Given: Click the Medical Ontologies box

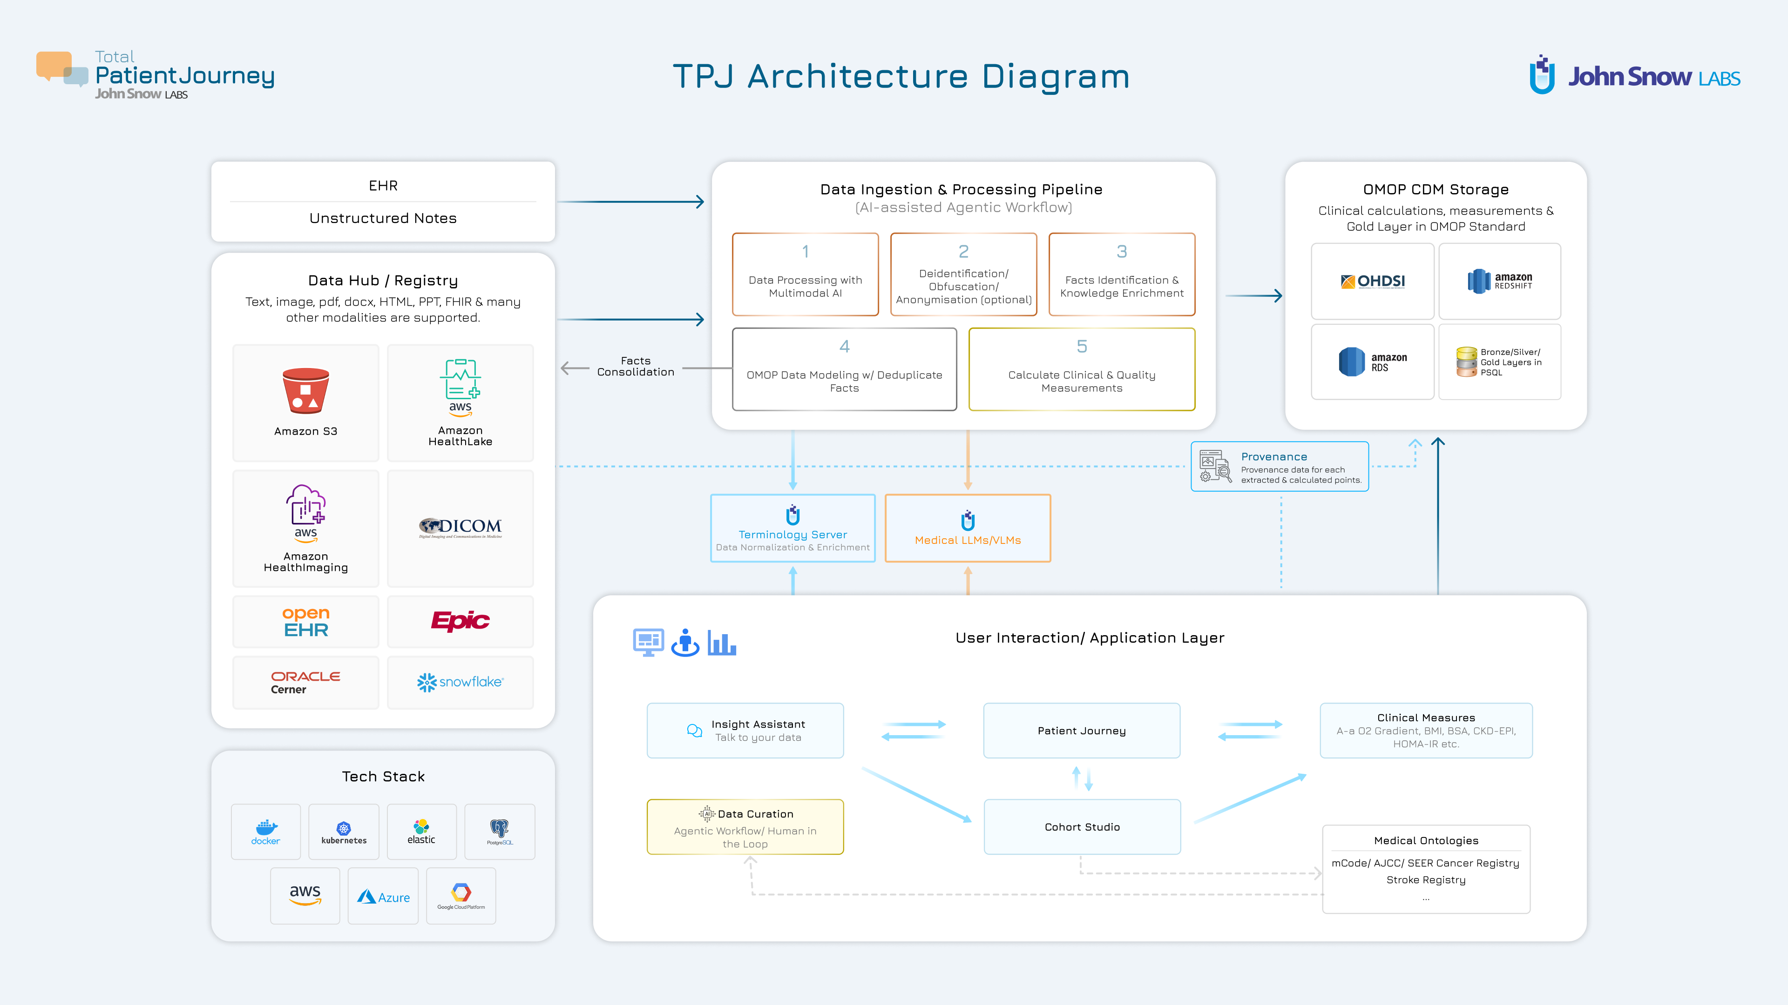Looking at the screenshot, I should click(x=1426, y=869).
